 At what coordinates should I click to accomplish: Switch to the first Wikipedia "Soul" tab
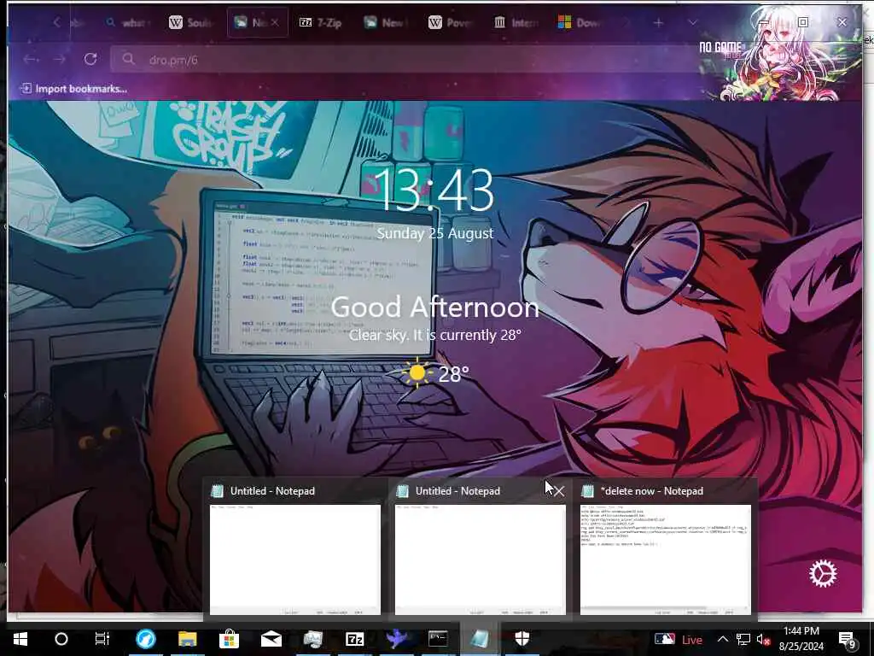(x=190, y=22)
